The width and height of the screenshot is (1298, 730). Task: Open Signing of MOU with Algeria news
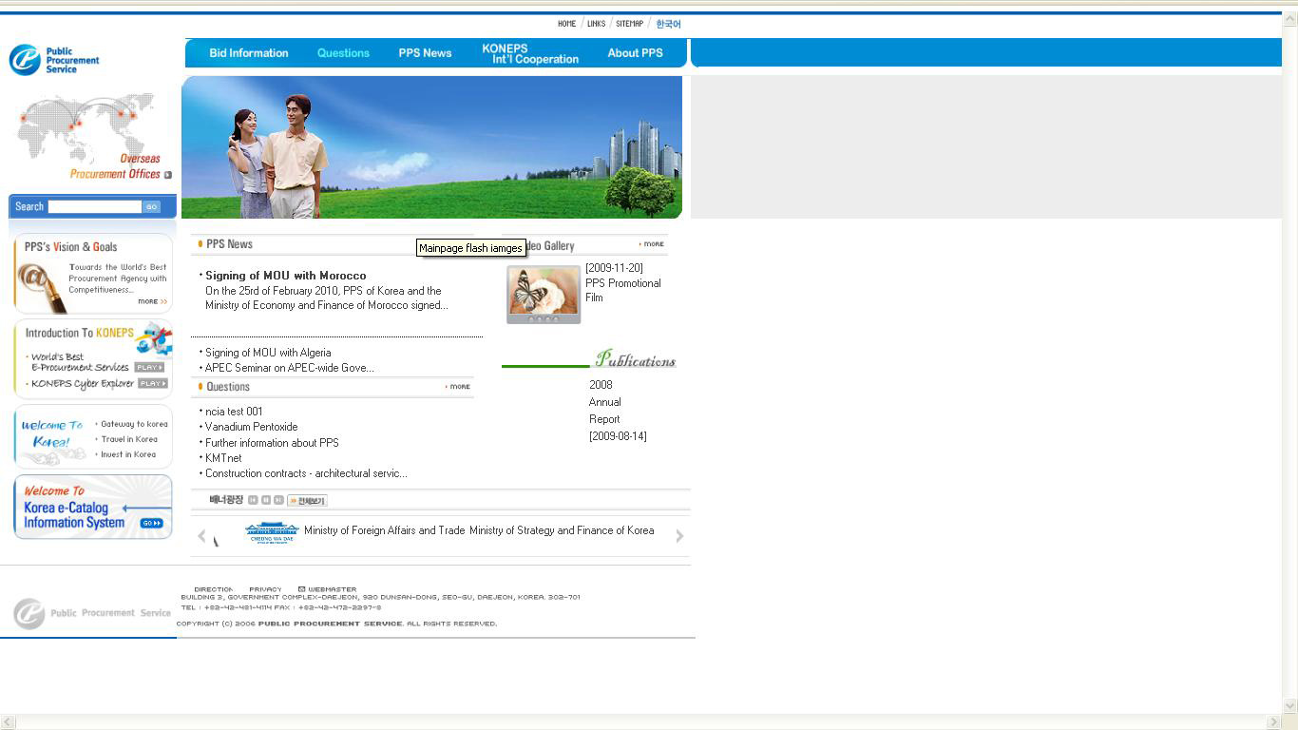pos(268,353)
